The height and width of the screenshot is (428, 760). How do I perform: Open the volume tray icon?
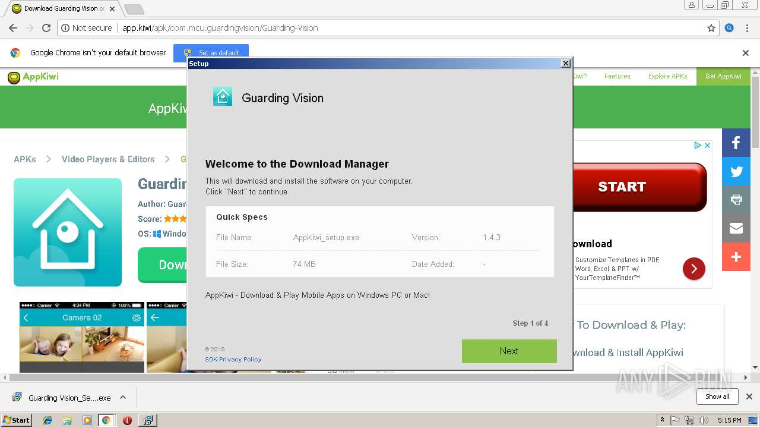point(704,420)
